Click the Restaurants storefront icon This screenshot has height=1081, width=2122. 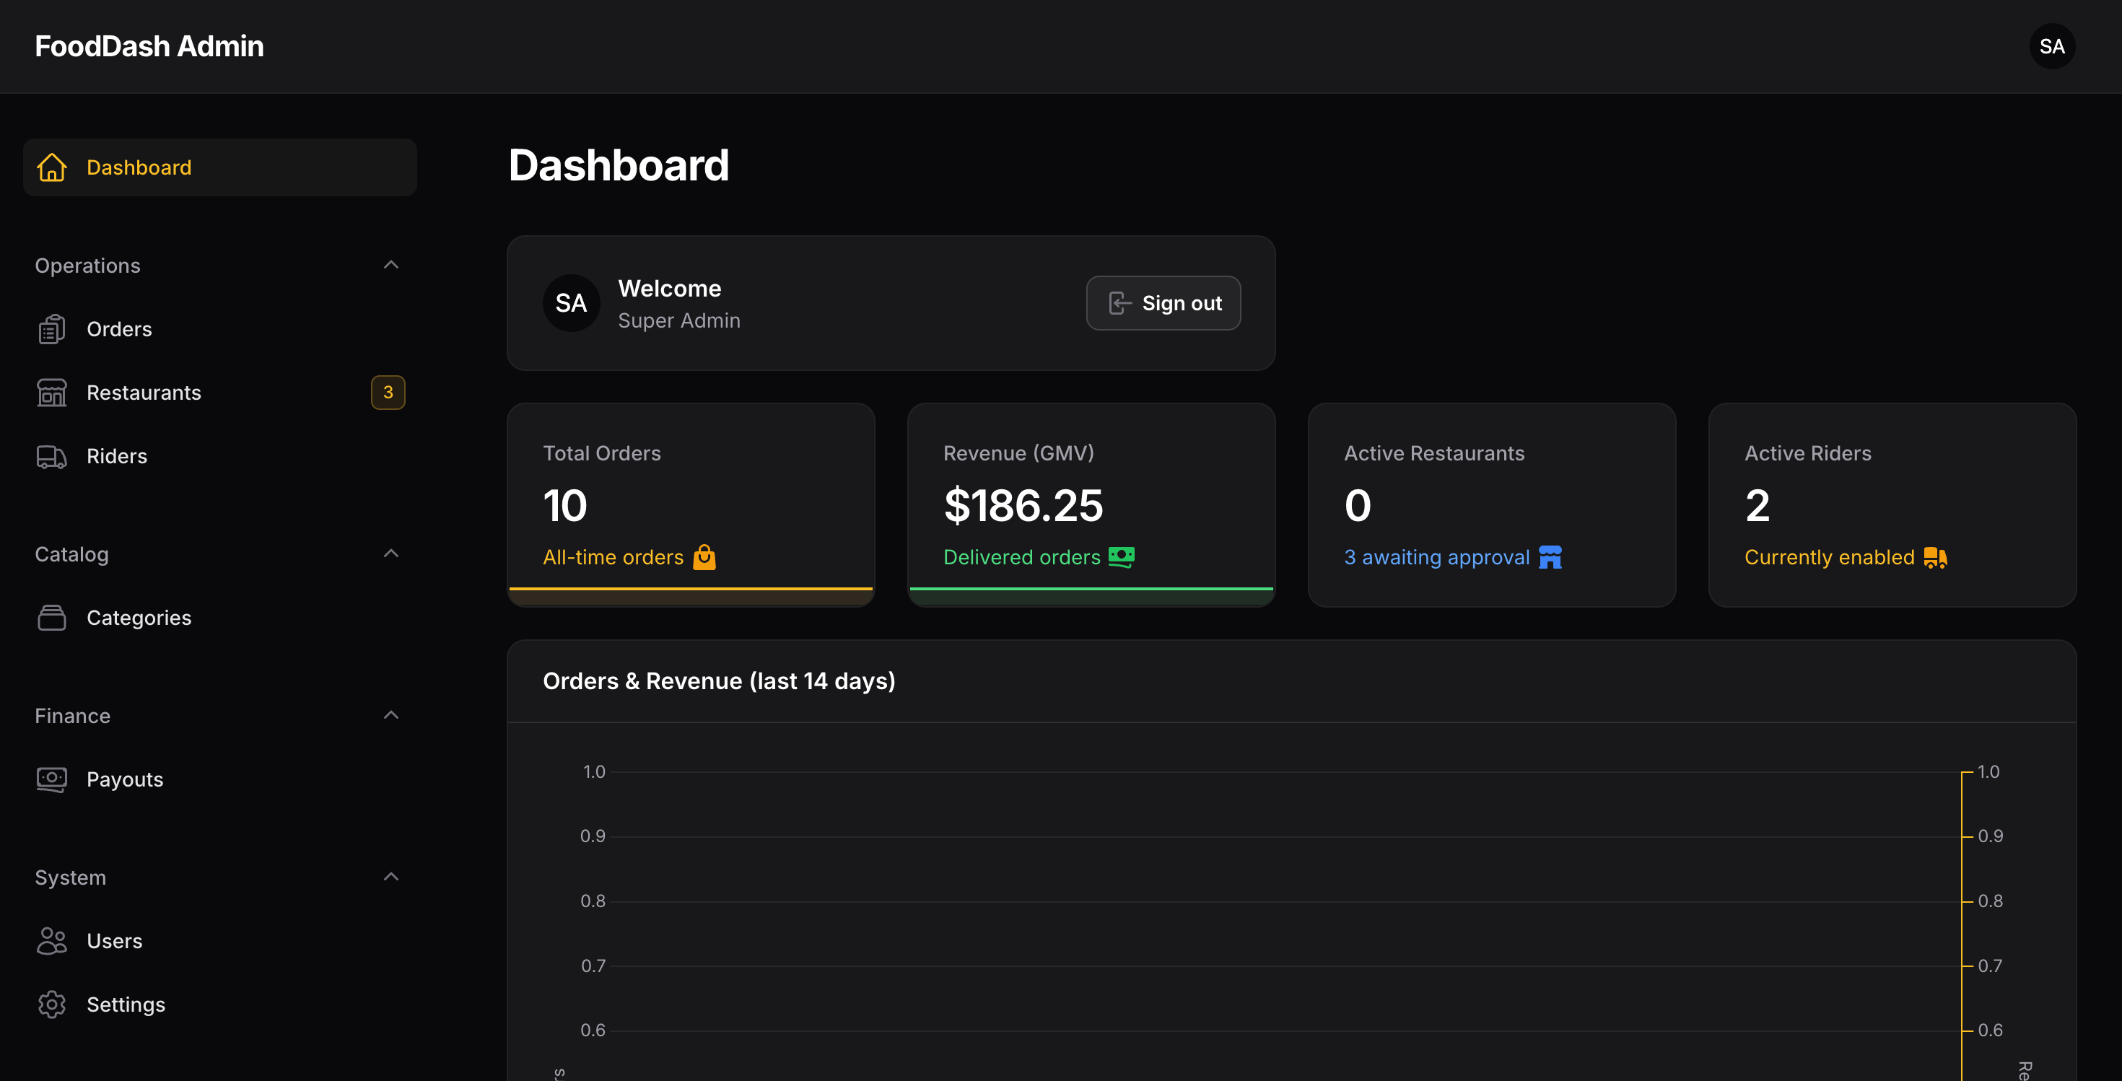coord(51,393)
